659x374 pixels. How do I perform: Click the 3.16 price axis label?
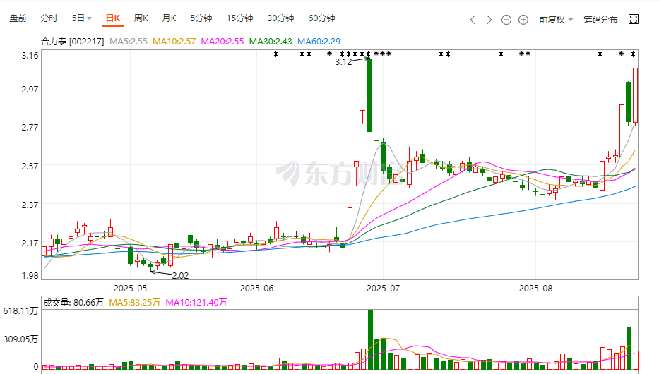click(x=30, y=56)
